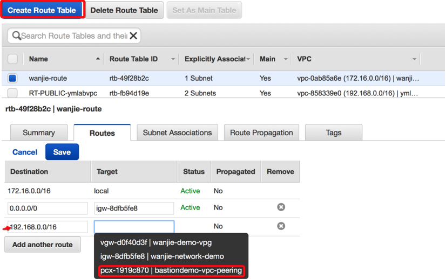Screen dimensions: 446x279
Task: Click Add another route
Action: point(42,245)
